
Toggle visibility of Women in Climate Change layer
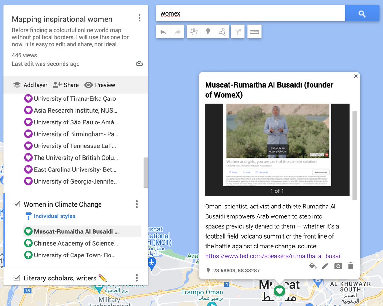17,204
